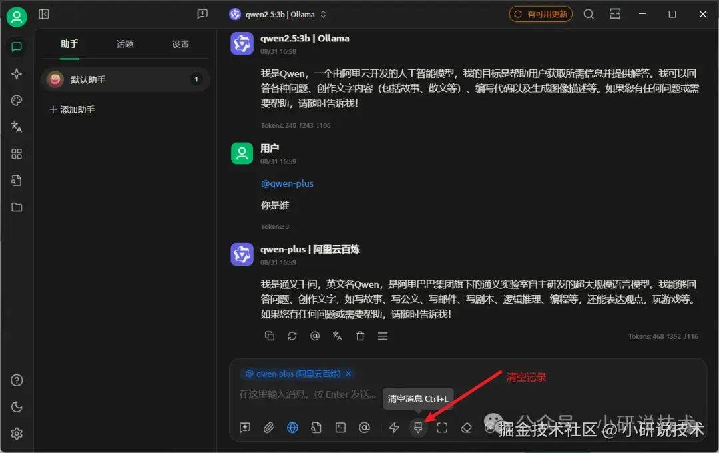The image size is (719, 453).
Task: Click the 你是谁 message text
Action: coord(275,205)
